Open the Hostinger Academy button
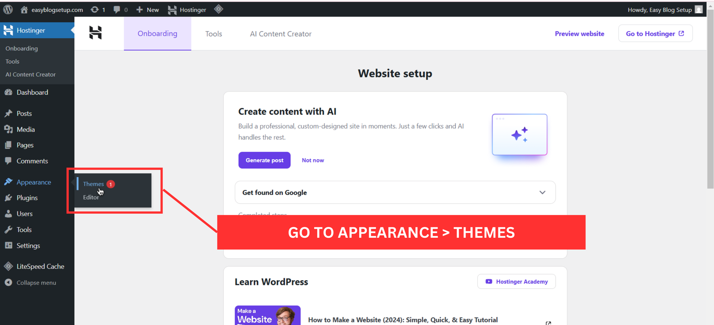Viewport: 714px width, 325px height. [x=516, y=281]
